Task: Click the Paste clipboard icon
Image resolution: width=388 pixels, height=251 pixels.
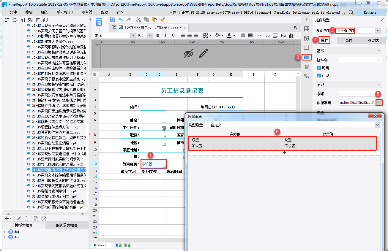Action: pyautogui.click(x=155, y=20)
